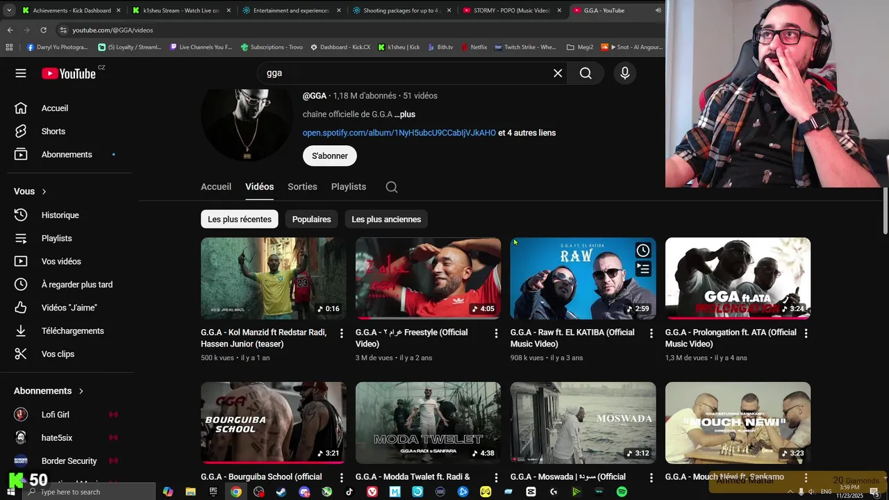889x500 pixels.
Task: Open options menu for Raw ft. EL KATIBA video
Action: [651, 333]
